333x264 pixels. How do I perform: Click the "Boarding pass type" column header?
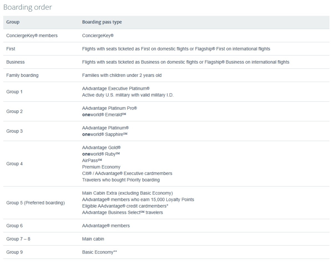click(102, 22)
